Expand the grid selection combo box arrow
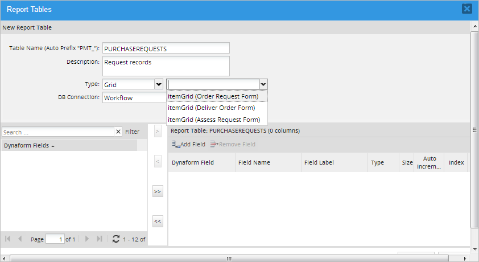This screenshot has height=262, width=479. 263,84
